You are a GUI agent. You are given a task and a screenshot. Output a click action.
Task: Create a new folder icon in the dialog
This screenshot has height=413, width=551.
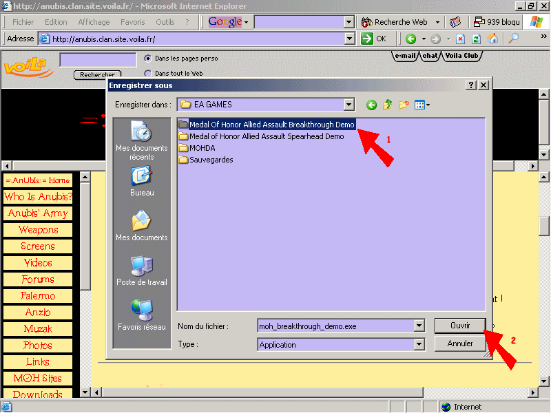pos(404,105)
